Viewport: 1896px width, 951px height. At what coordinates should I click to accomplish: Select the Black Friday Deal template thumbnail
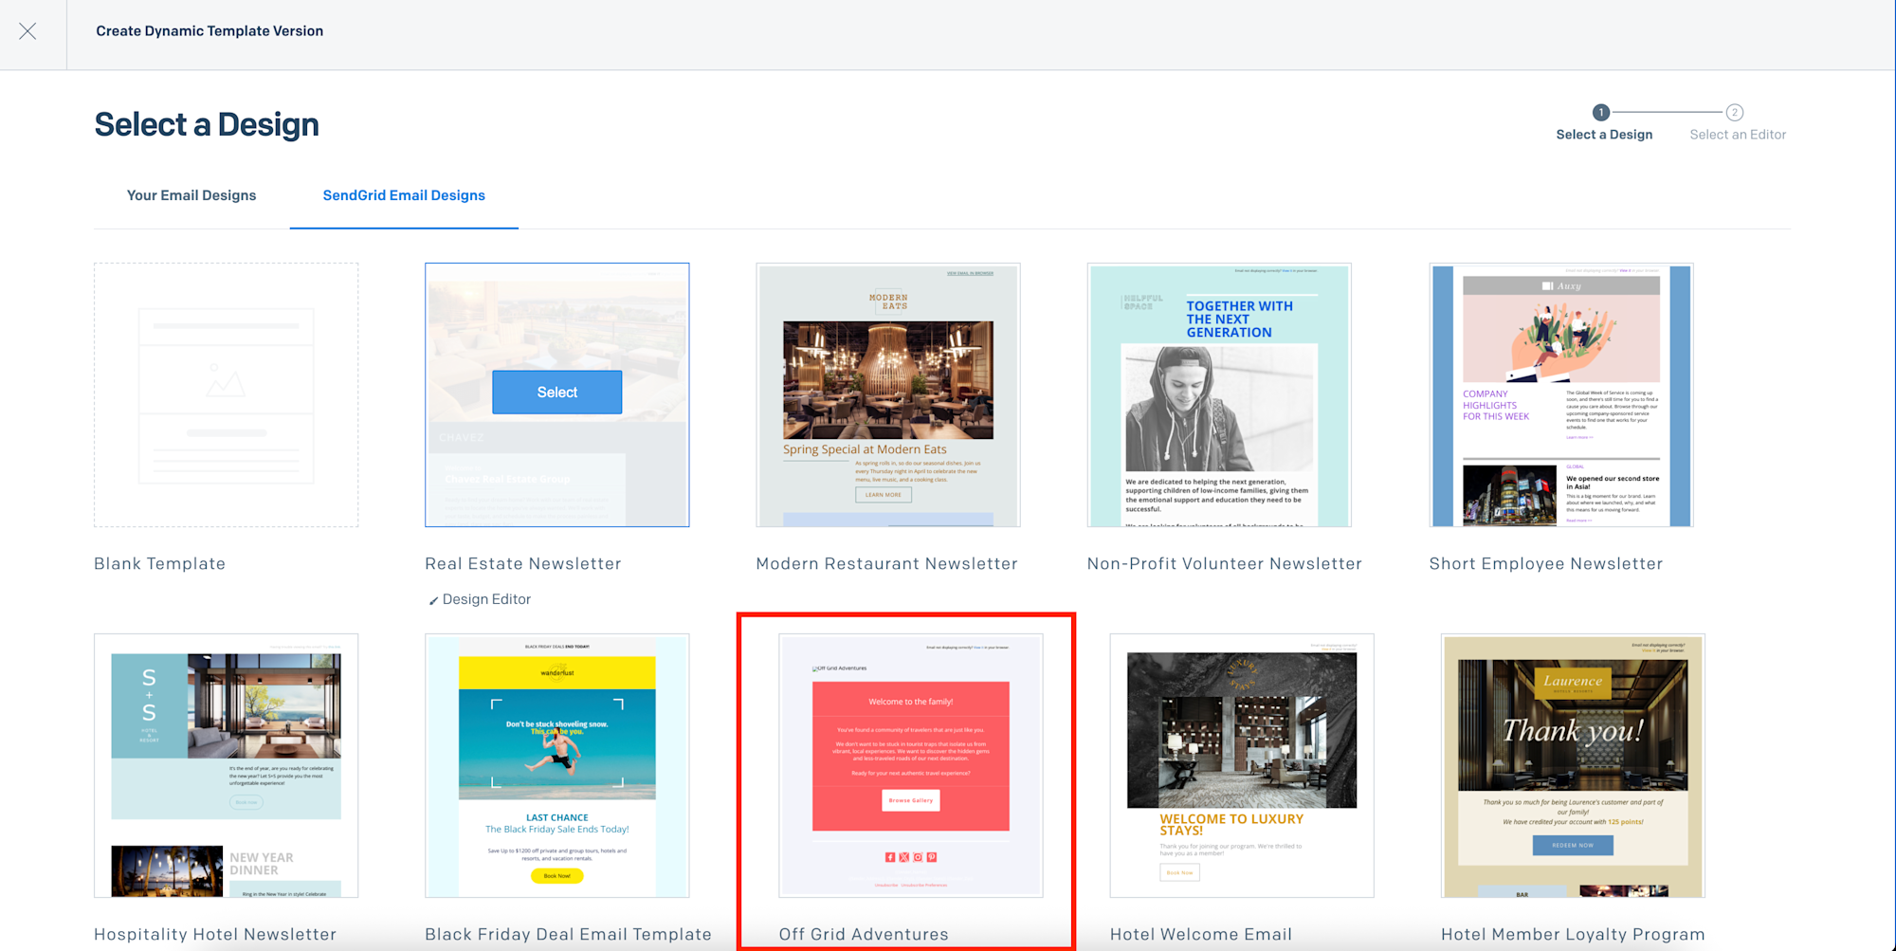pos(556,765)
